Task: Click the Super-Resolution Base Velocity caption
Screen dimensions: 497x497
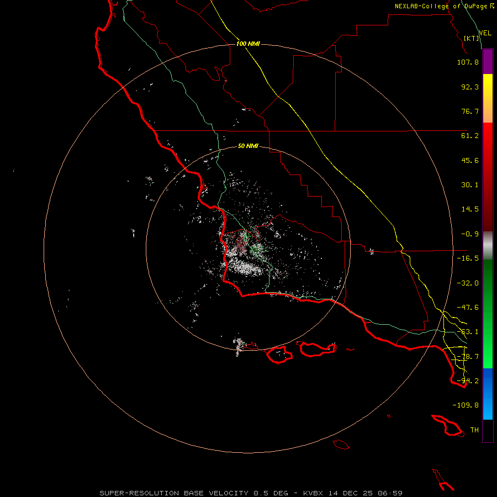Action: click(x=251, y=493)
